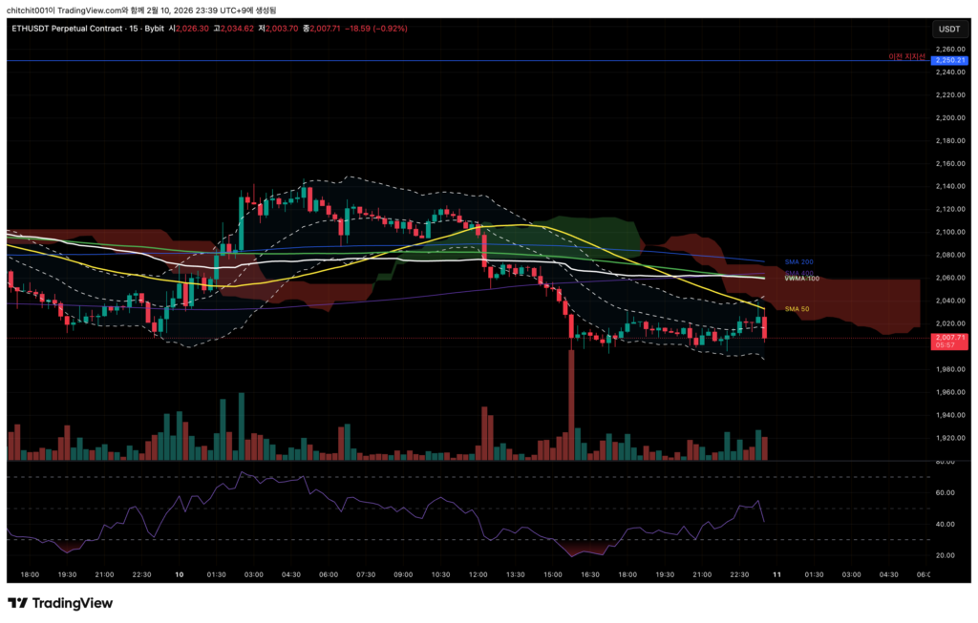Click the yellow SMA 50 label
The height and width of the screenshot is (623, 978).
797,309
